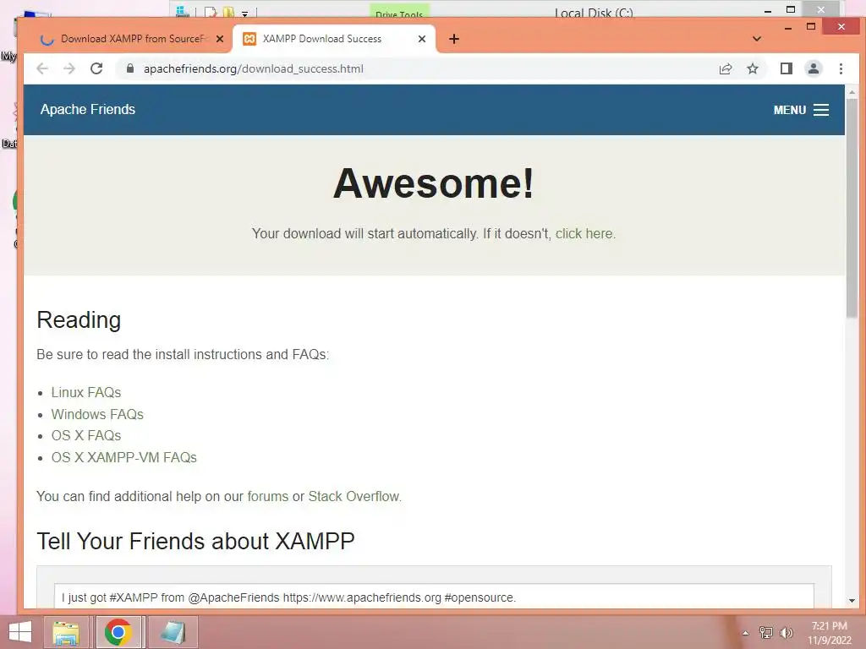Image resolution: width=866 pixels, height=649 pixels.
Task: View site info via the padlock icon
Action: point(130,68)
